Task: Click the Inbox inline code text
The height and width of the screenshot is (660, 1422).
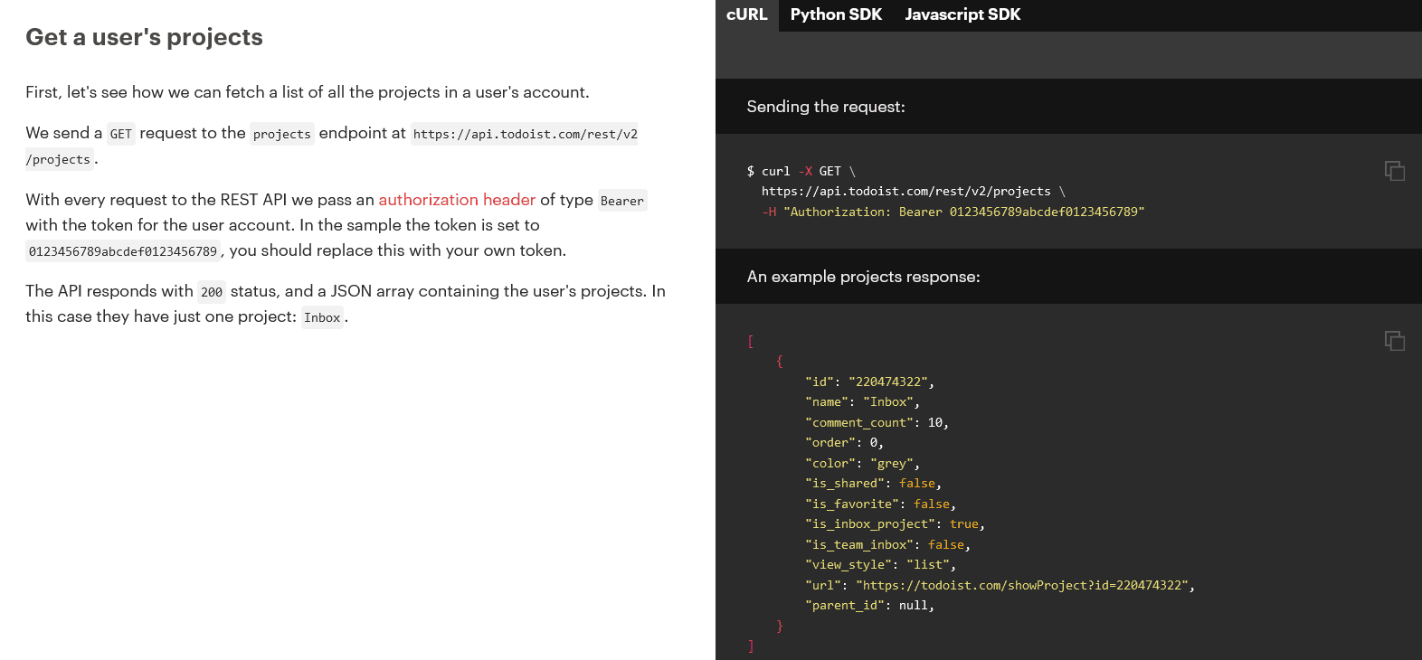Action: click(x=322, y=317)
